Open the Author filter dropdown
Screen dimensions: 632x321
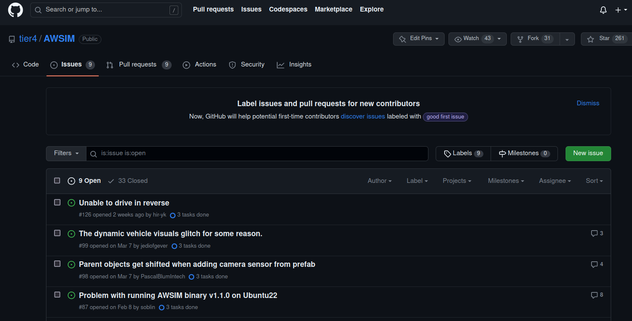point(379,181)
